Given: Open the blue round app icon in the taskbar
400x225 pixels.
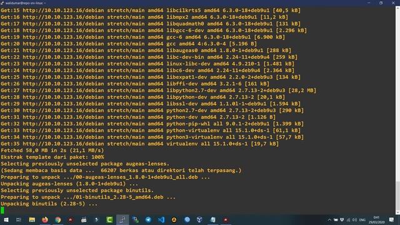Looking at the screenshot, I should (x=187, y=219).
